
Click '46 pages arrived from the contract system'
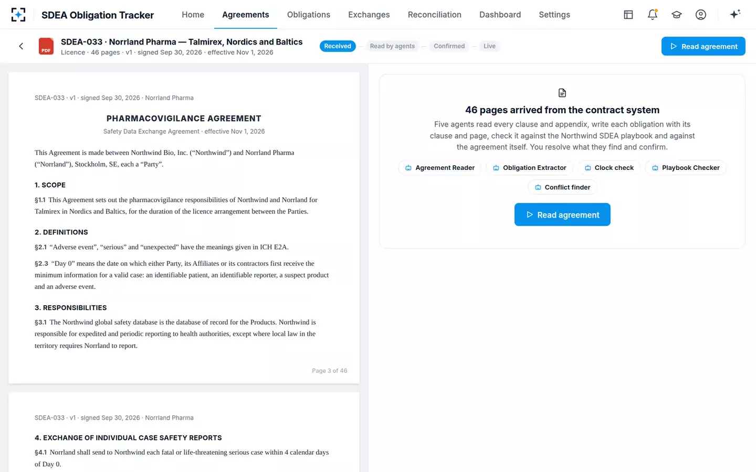click(562, 110)
